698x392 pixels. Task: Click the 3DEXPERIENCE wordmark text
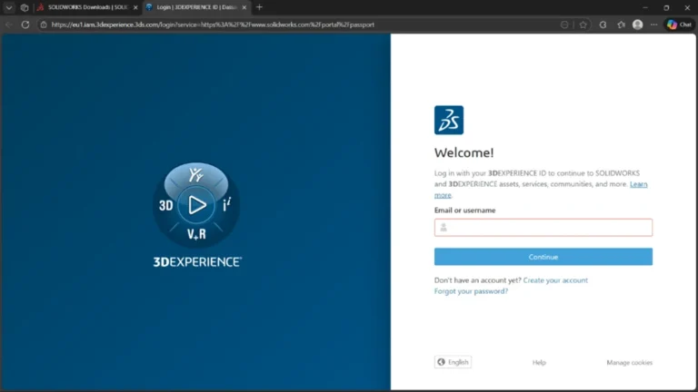[x=197, y=262]
